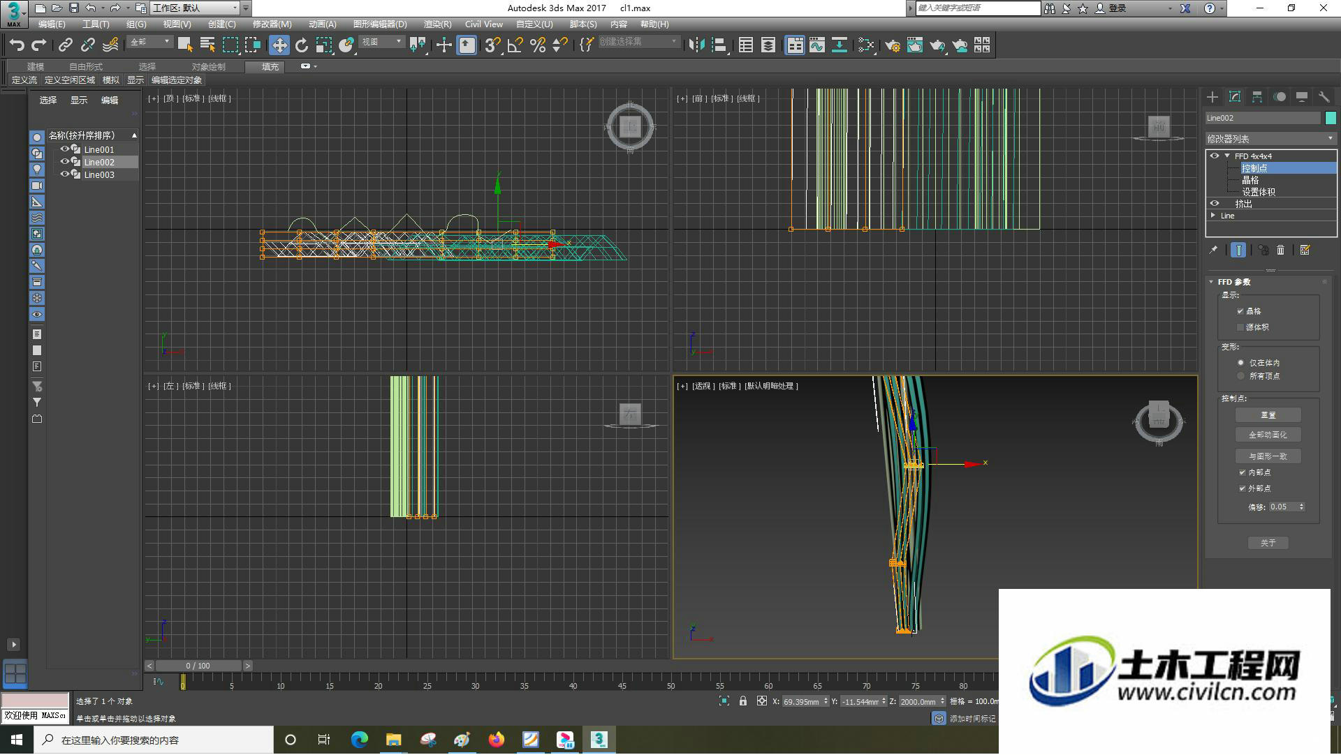Click Remove modifier trash icon
This screenshot has height=755, width=1341.
(1281, 250)
